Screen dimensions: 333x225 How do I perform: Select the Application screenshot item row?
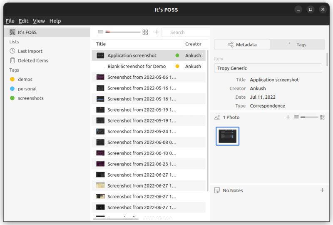click(149, 55)
